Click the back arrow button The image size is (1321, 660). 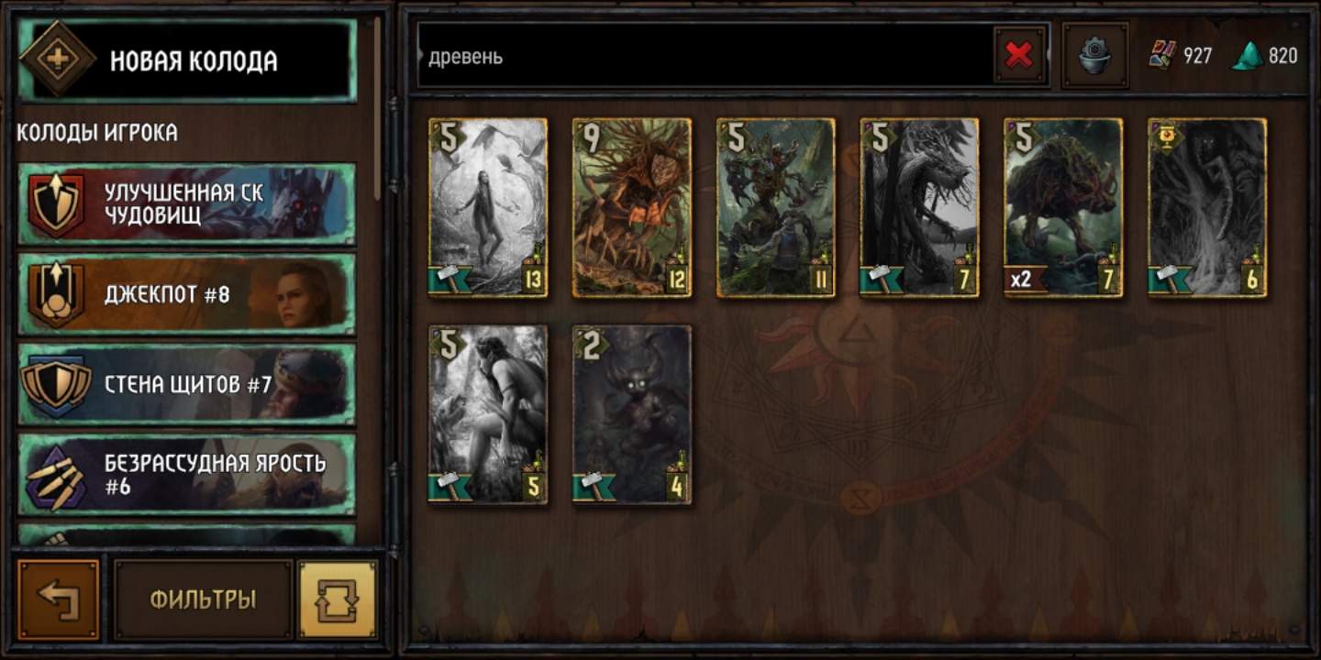(59, 599)
